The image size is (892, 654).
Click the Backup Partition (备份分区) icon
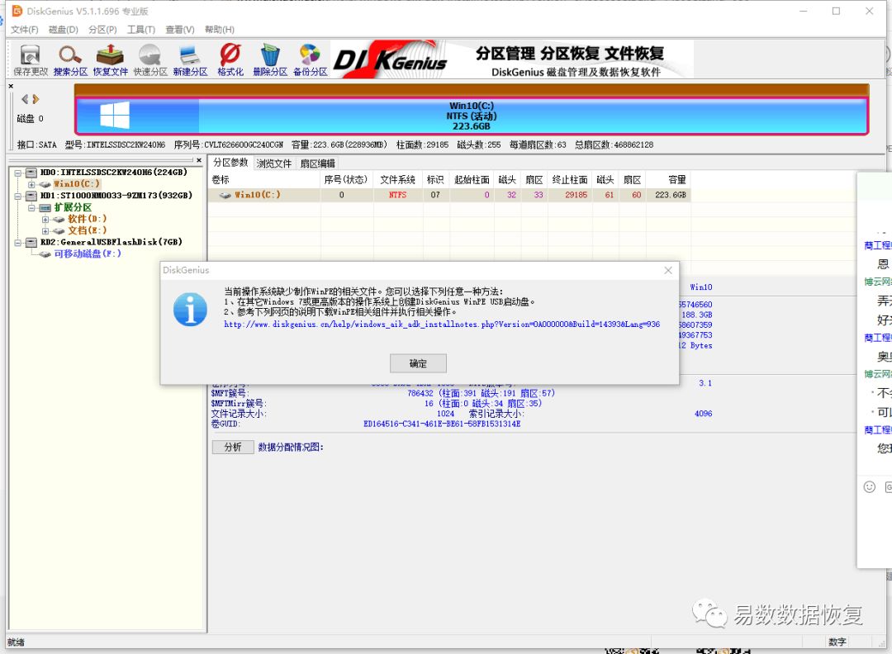(x=310, y=60)
